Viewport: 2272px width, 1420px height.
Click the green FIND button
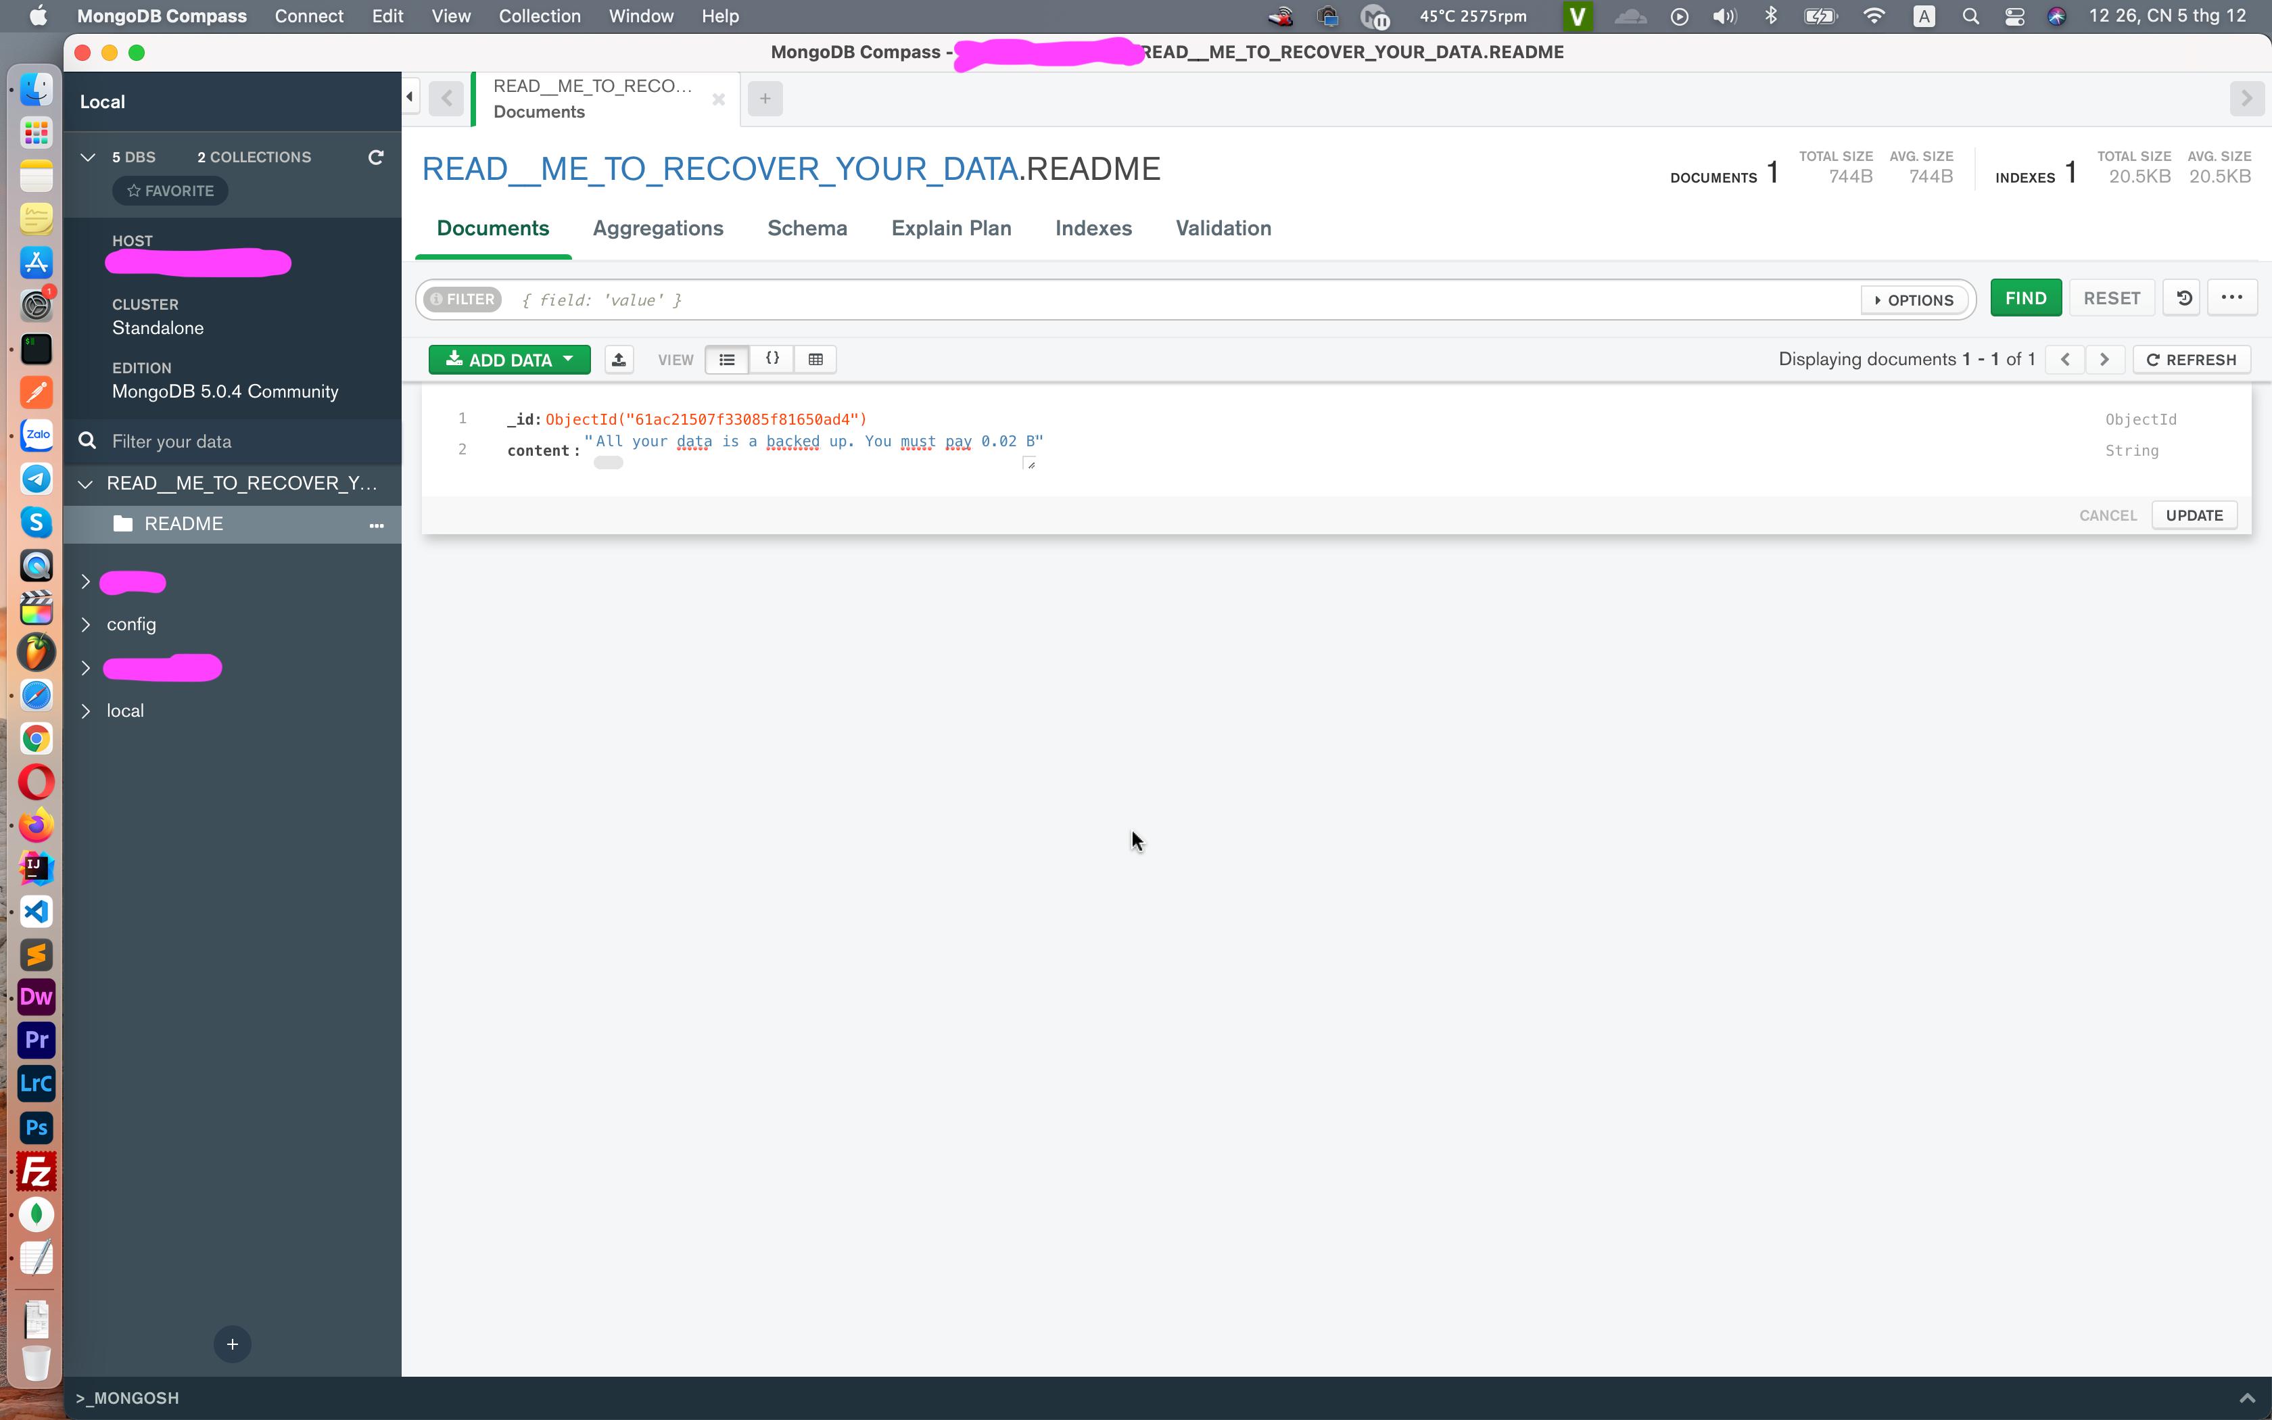(2025, 299)
